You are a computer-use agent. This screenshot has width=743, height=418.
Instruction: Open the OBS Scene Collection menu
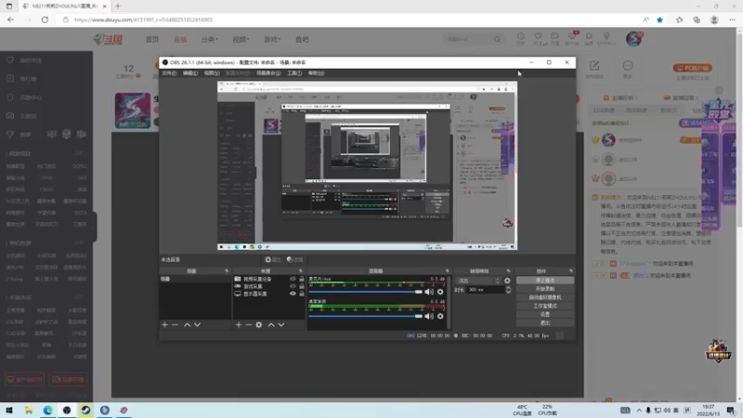268,73
